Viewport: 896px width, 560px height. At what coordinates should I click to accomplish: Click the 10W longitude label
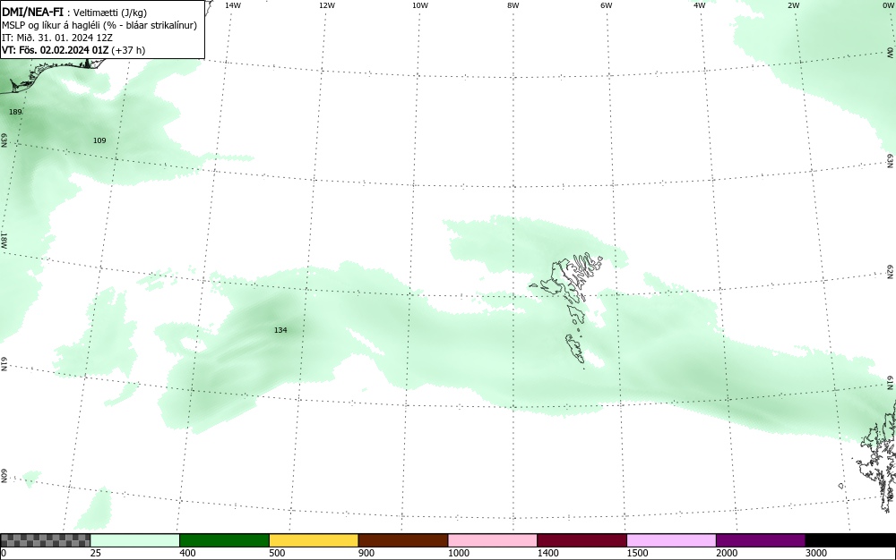coord(420,5)
